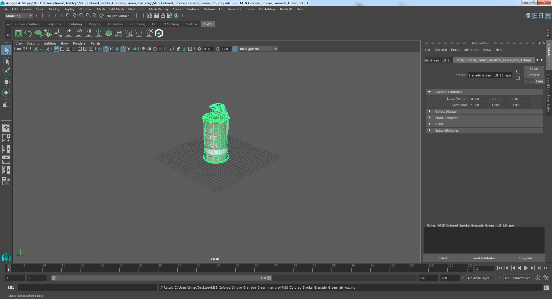Image resolution: width=552 pixels, height=299 pixels.
Task: Toggle viewport grid display button
Action: point(57,49)
